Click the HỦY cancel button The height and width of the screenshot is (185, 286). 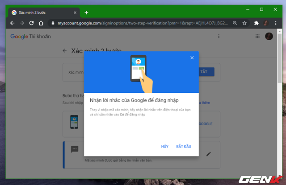[165, 146]
